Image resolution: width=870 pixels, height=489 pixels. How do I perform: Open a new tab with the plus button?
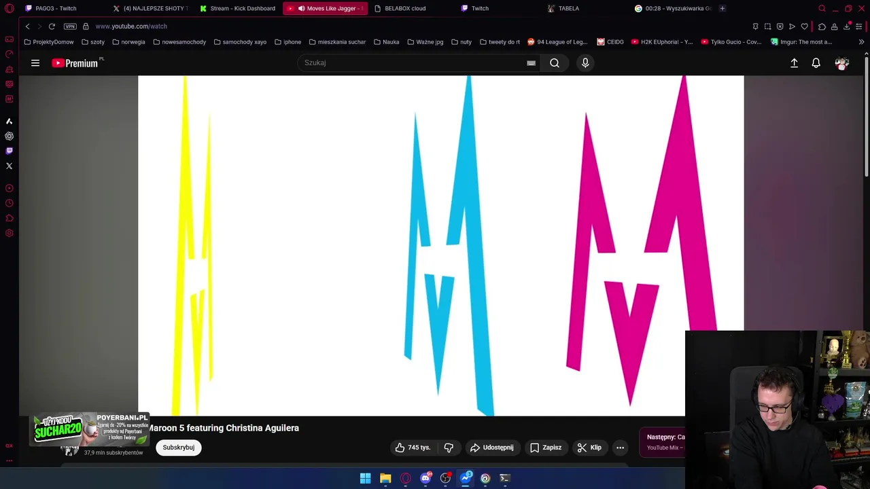point(722,8)
